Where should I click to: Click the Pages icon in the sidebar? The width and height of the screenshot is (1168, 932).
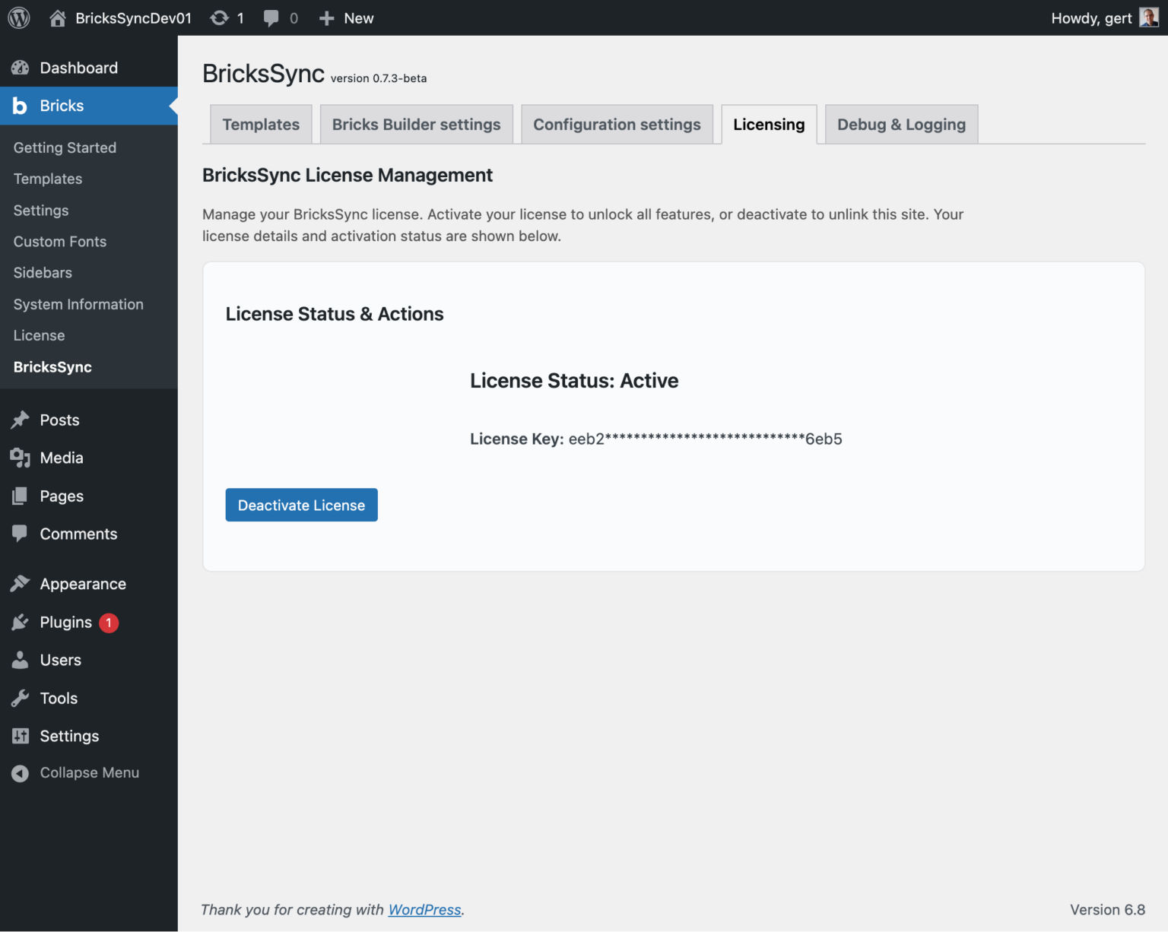pyautogui.click(x=20, y=496)
